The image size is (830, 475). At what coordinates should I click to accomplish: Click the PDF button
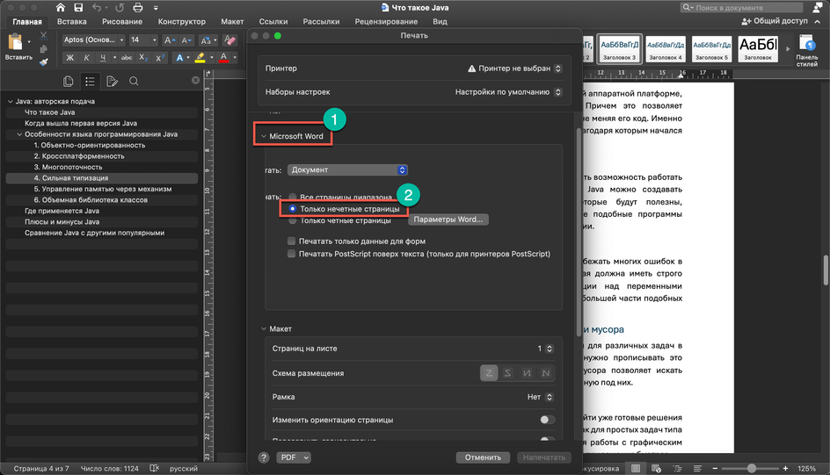(288, 457)
